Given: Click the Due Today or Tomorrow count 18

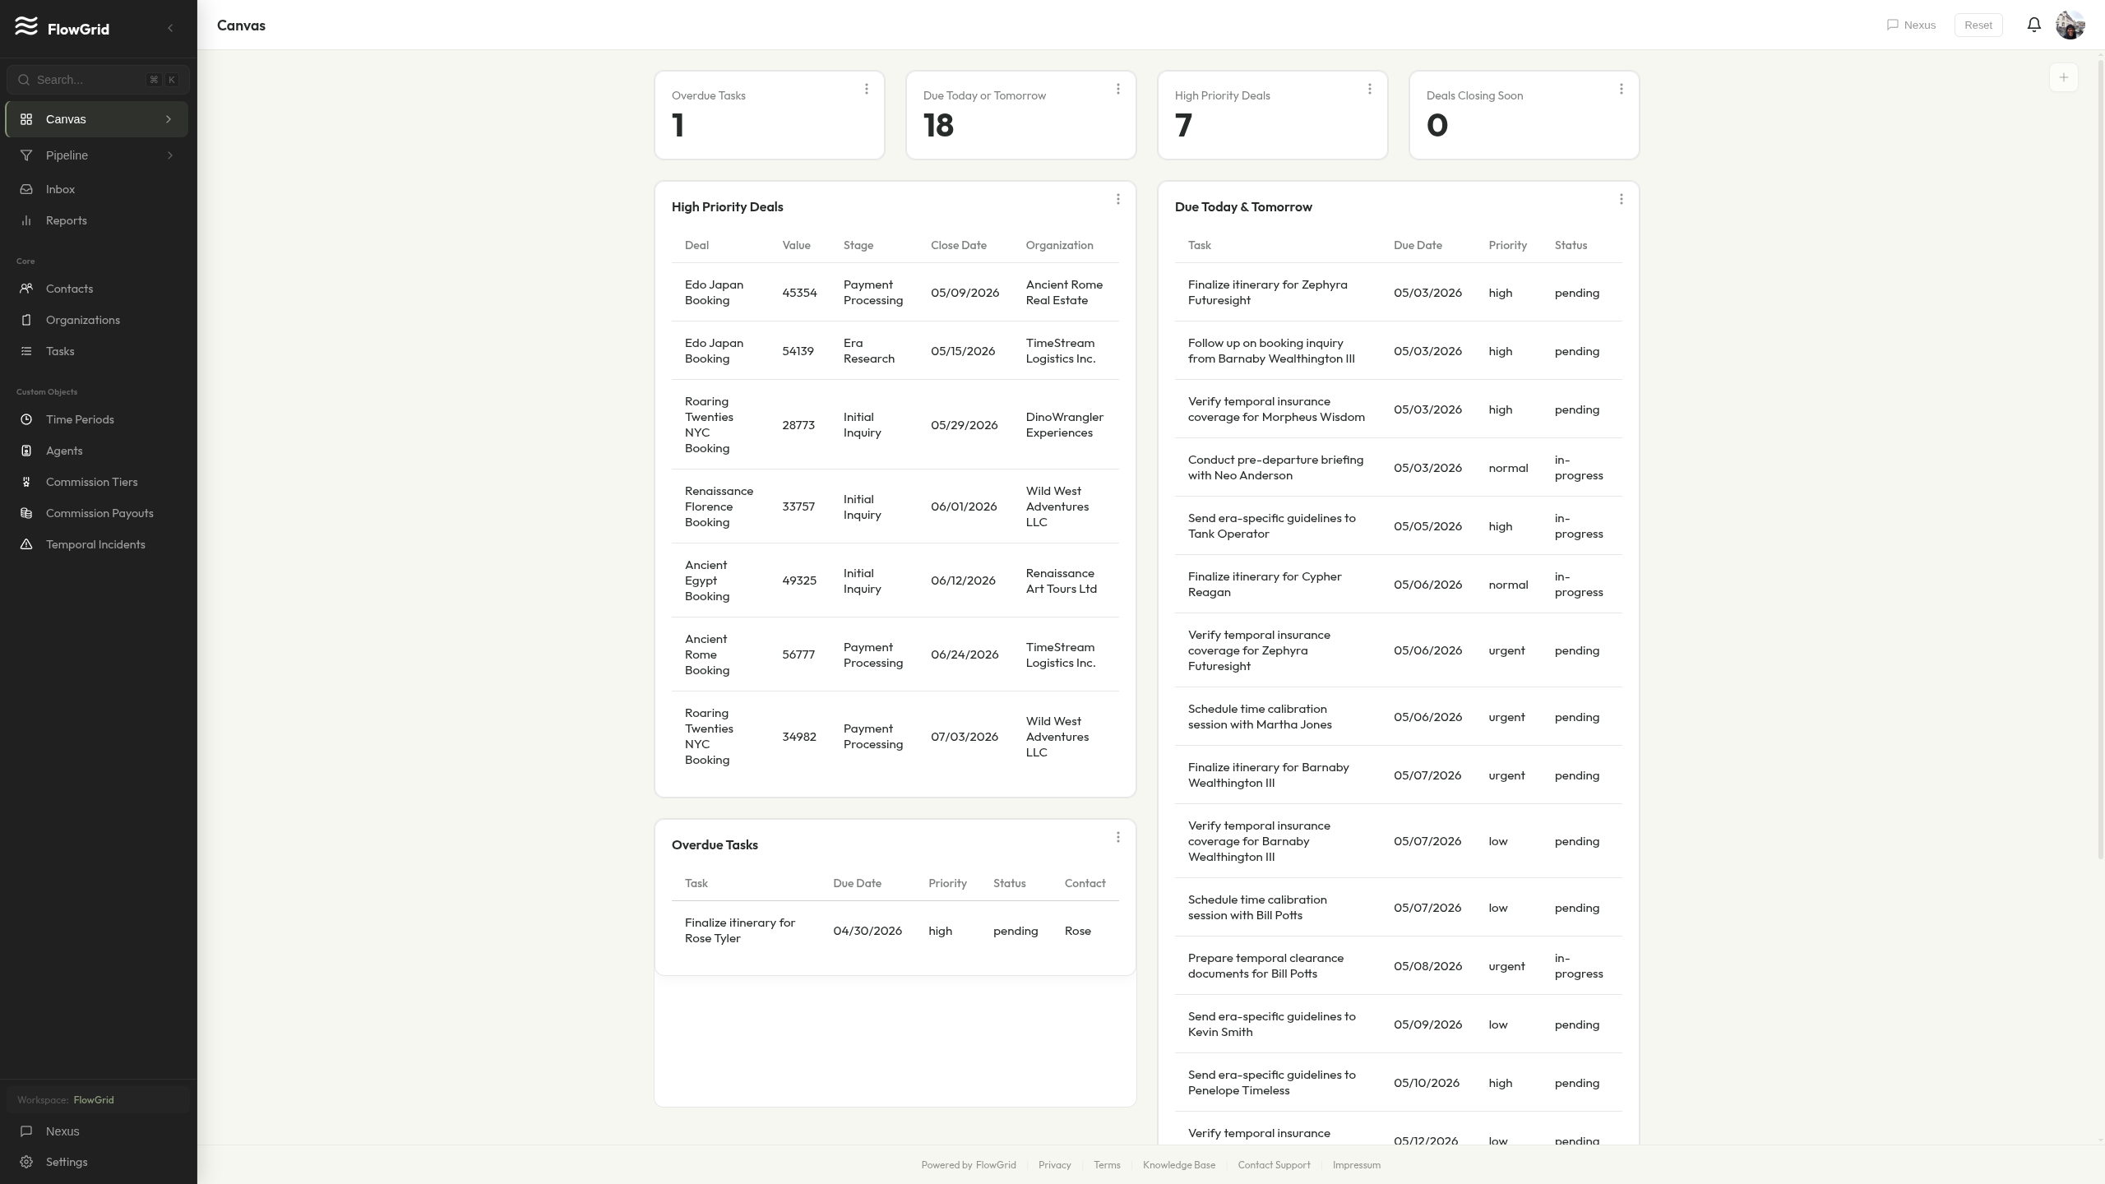Looking at the screenshot, I should coord(938,126).
